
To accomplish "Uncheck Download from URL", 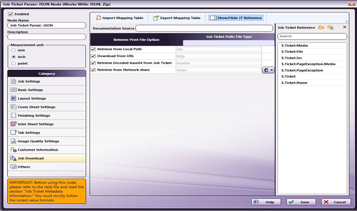I will coord(93,56).
